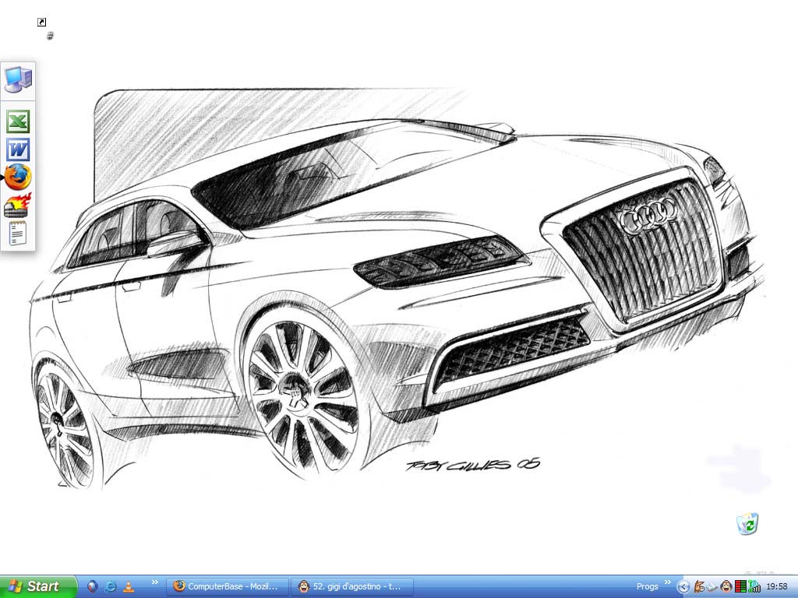Click the monkey face tray icon
Viewport: 798px width, 598px height.
click(x=726, y=587)
